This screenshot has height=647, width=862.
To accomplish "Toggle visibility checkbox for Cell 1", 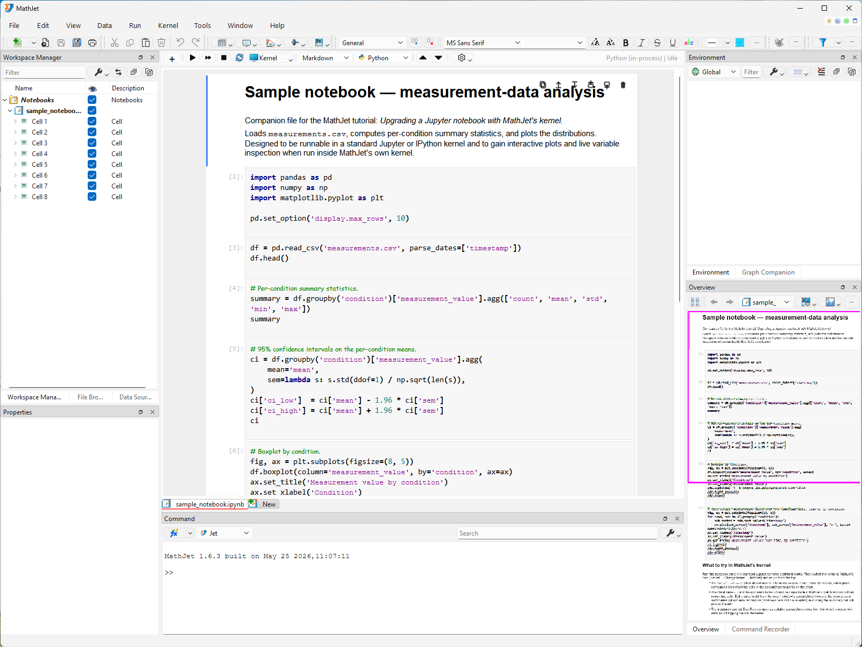I will point(92,121).
